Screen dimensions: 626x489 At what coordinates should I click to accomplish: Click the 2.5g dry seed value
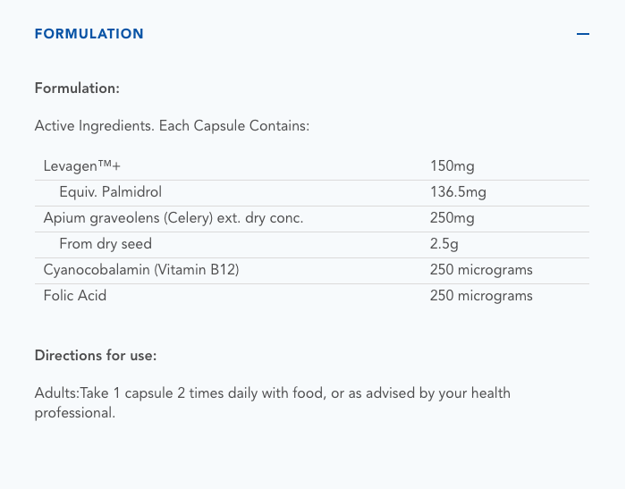pyautogui.click(x=444, y=244)
